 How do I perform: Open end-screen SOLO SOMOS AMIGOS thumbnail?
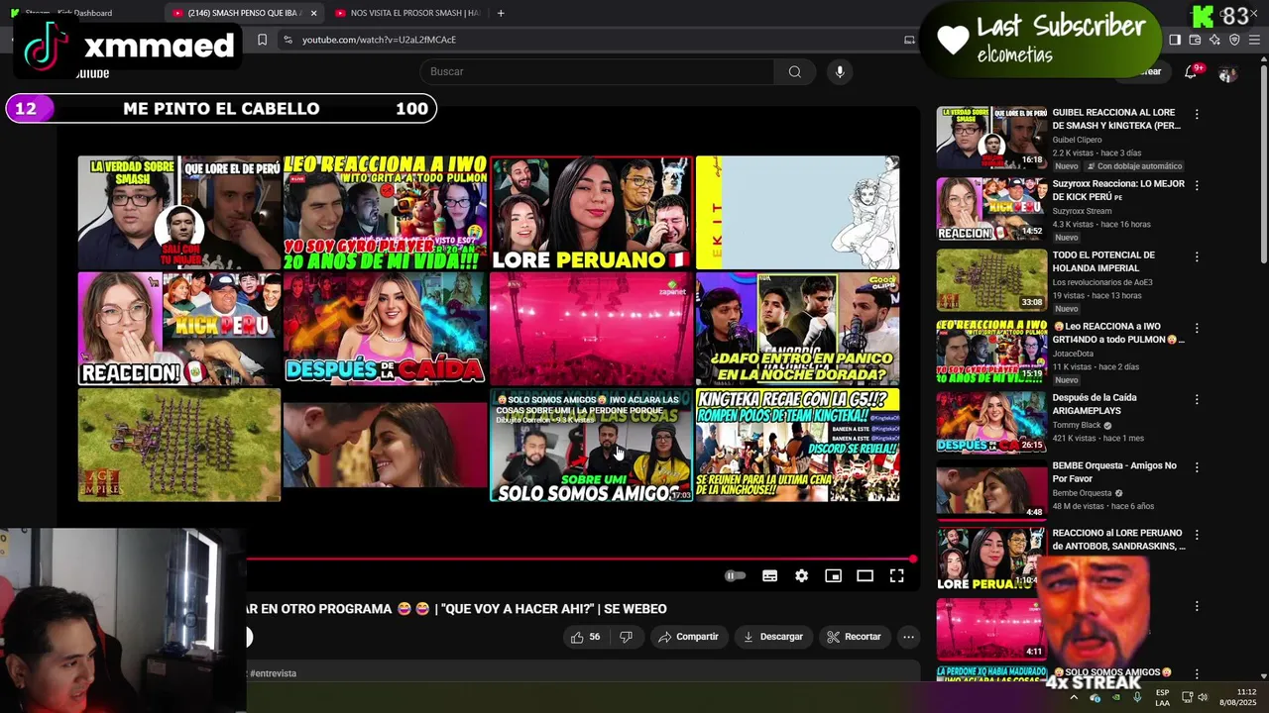click(591, 445)
